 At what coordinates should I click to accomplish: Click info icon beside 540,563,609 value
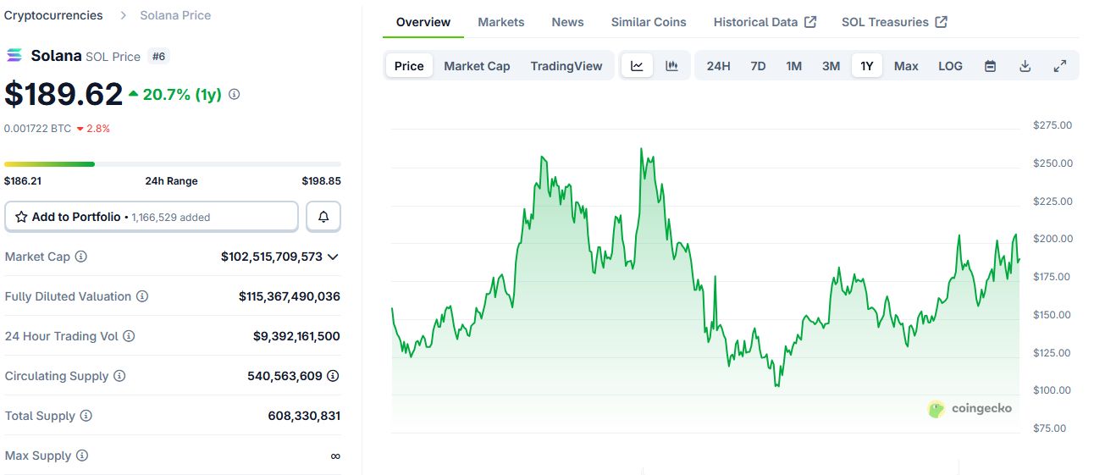click(334, 376)
